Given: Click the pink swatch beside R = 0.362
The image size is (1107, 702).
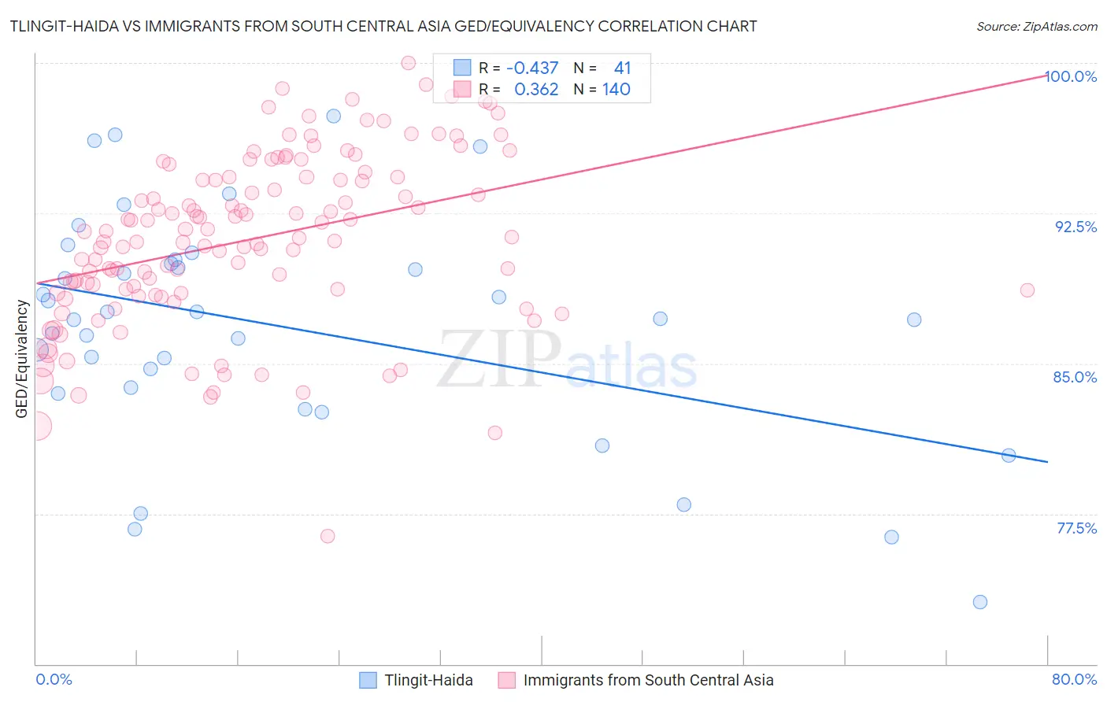Looking at the screenshot, I should tap(461, 89).
